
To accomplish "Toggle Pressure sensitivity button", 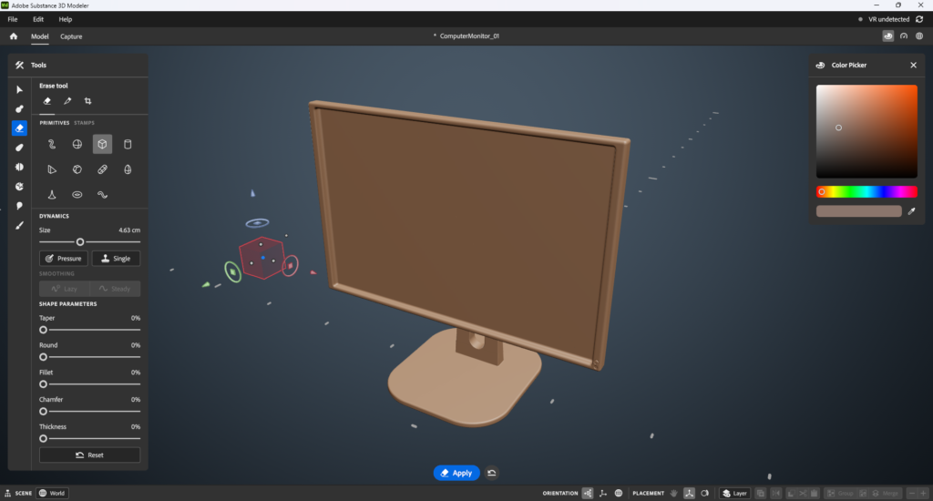I will [64, 258].
